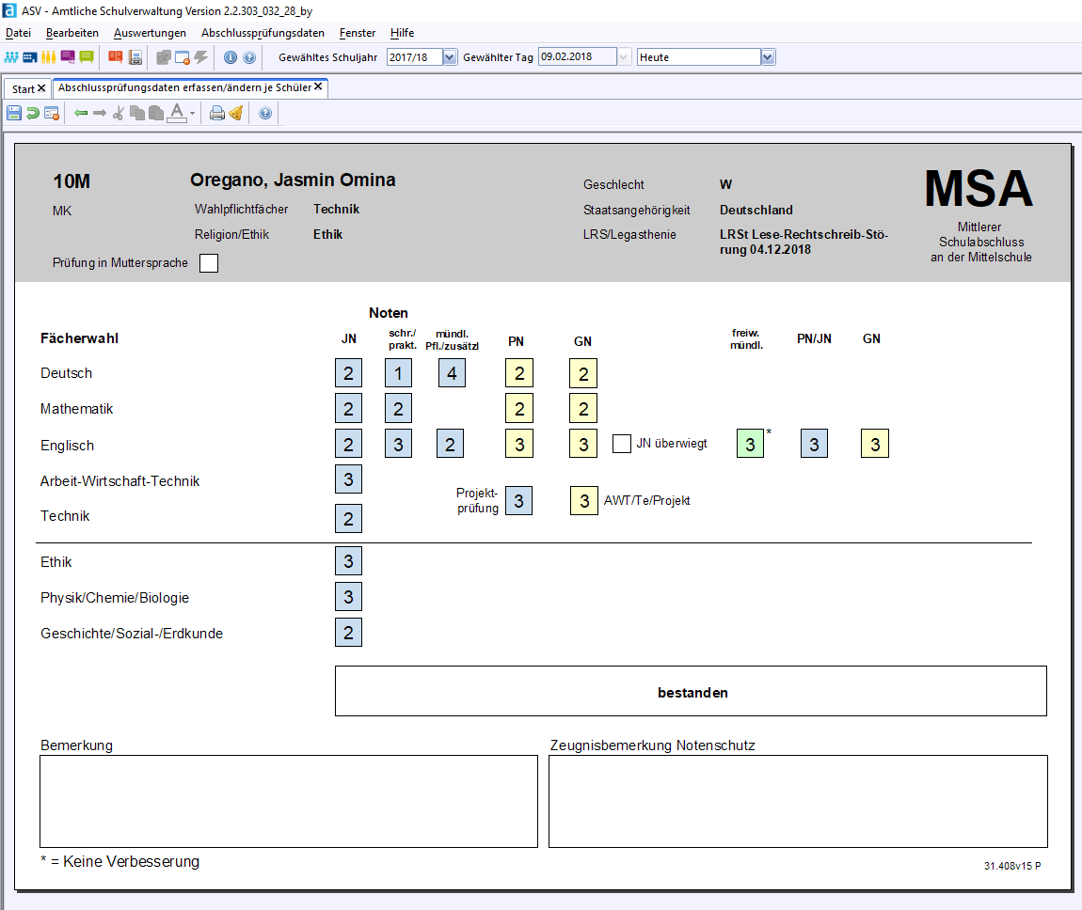Select the Abschlussprüfungsdaten erfassen/ändern je Schüler tab

coord(184,87)
